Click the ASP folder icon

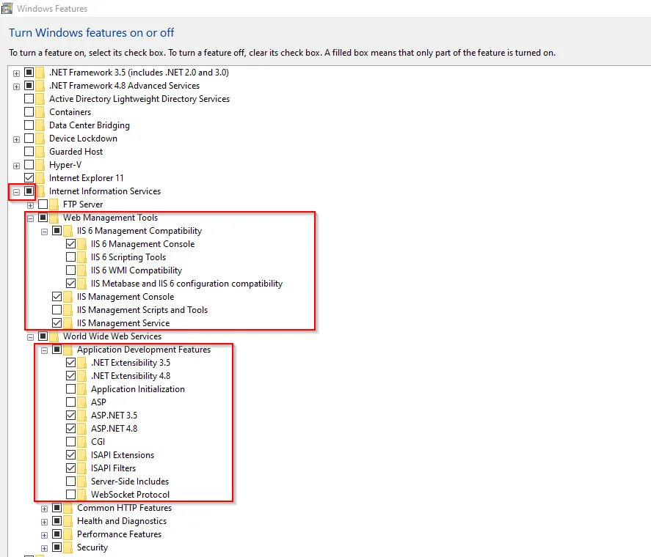[x=81, y=402]
